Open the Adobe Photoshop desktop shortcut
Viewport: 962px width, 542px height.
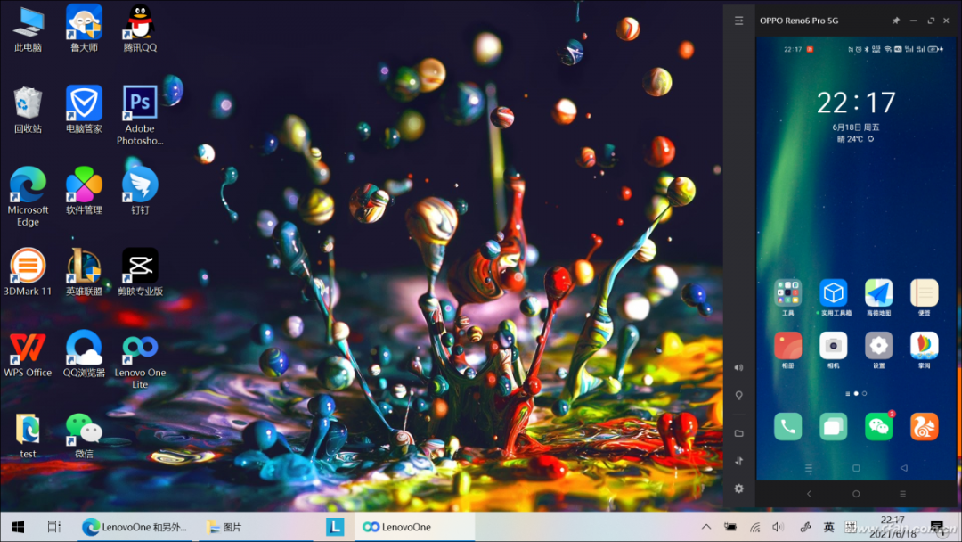[140, 105]
